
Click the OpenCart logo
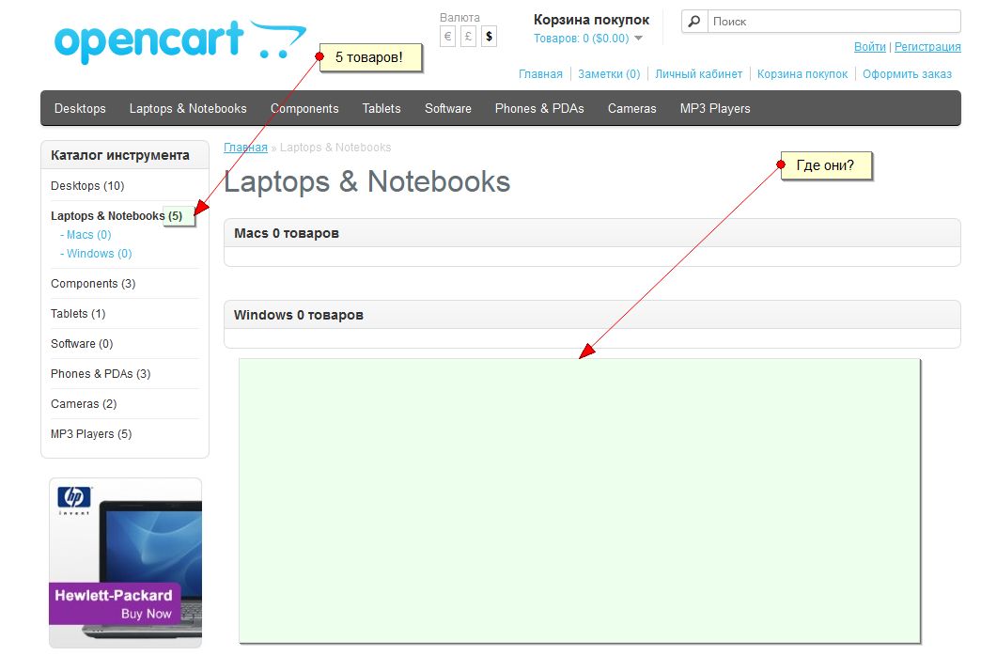coord(180,41)
